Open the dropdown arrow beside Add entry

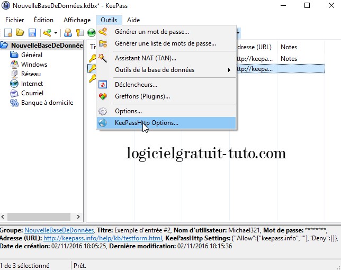(56, 33)
